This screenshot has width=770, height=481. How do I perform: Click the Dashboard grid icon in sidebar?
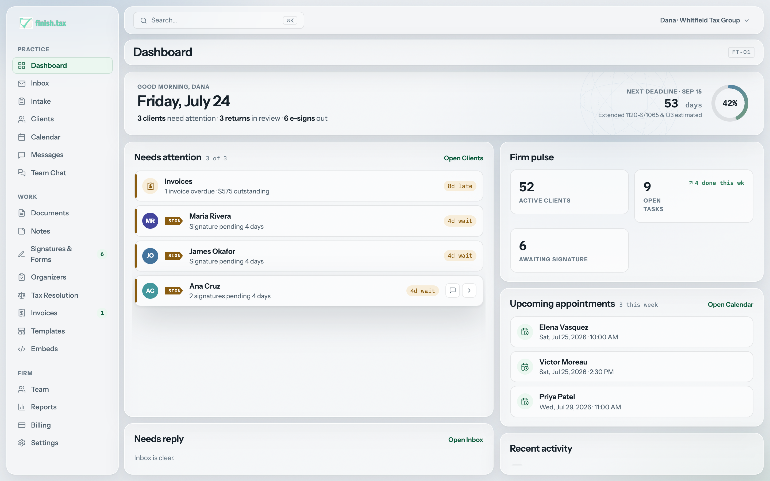(22, 65)
